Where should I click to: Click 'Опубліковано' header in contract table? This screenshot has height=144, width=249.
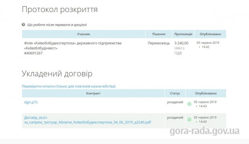coord(206,93)
